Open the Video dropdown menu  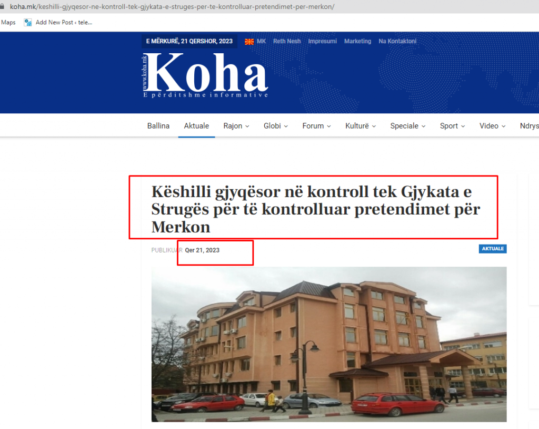(492, 126)
